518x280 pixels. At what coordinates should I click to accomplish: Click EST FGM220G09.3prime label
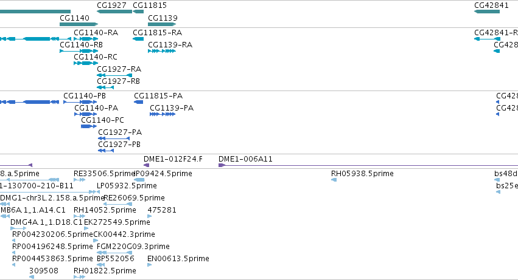[x=133, y=247]
